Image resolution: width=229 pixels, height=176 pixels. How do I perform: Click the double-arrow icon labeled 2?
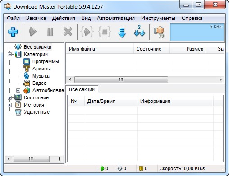[x=139, y=31]
